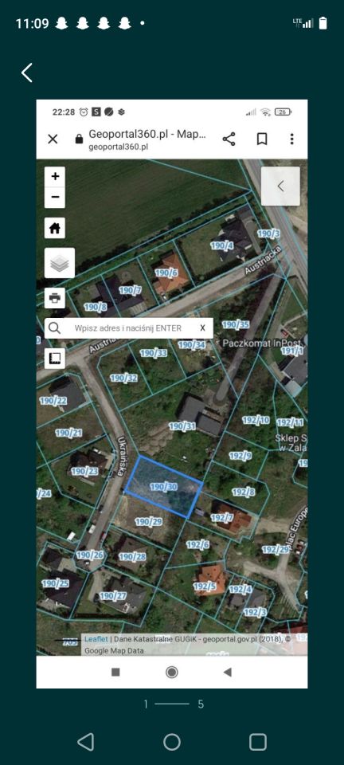Tap the magnifier search icon

55,328
